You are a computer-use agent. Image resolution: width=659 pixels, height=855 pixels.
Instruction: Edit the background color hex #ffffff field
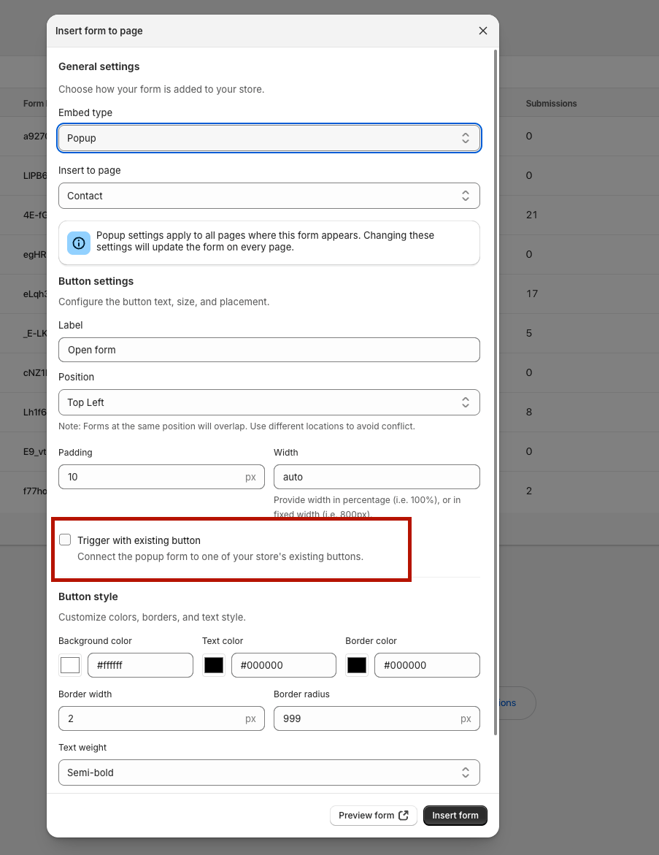(141, 665)
